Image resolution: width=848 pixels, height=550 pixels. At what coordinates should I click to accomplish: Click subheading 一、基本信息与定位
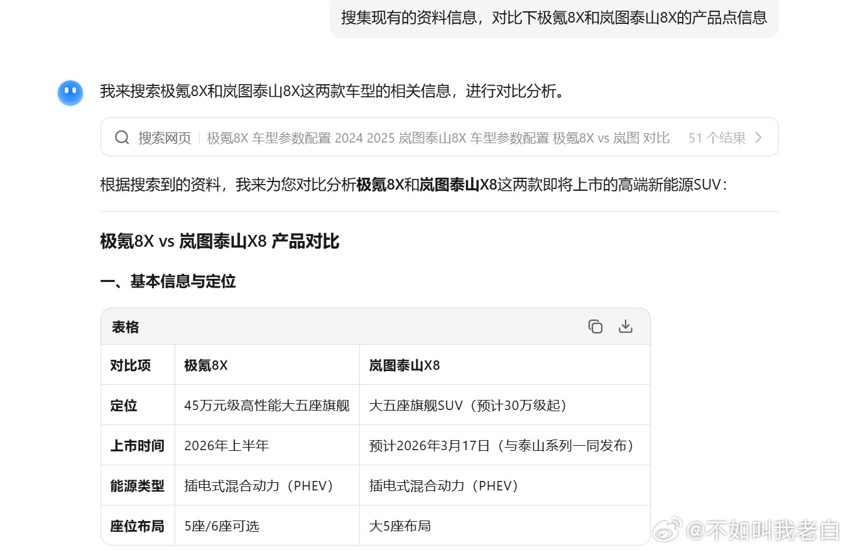click(x=168, y=281)
